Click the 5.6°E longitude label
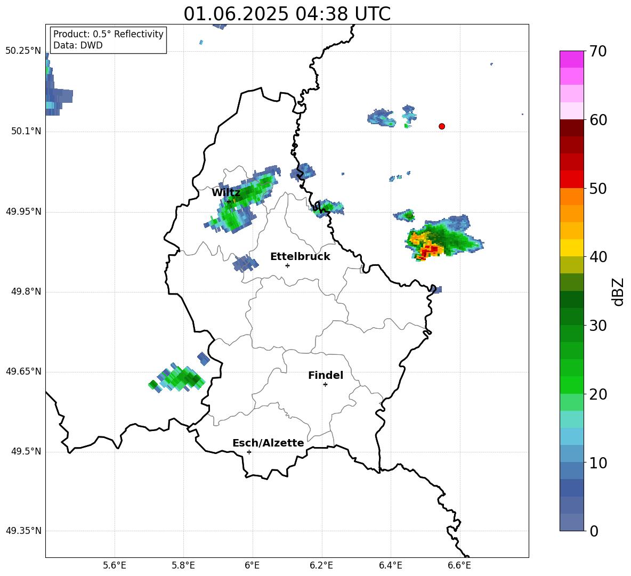The width and height of the screenshot is (631, 576). click(x=114, y=565)
